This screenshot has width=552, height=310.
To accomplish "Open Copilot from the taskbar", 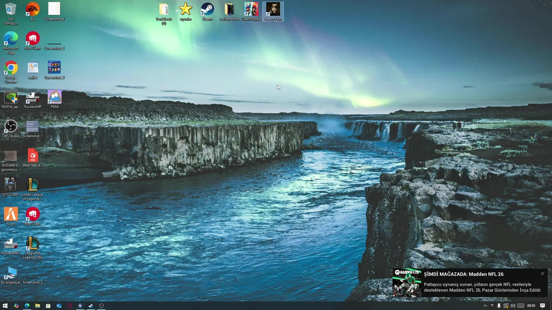I will [16, 306].
